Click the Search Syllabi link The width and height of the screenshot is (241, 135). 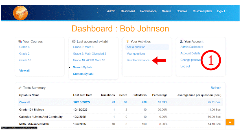83,67
